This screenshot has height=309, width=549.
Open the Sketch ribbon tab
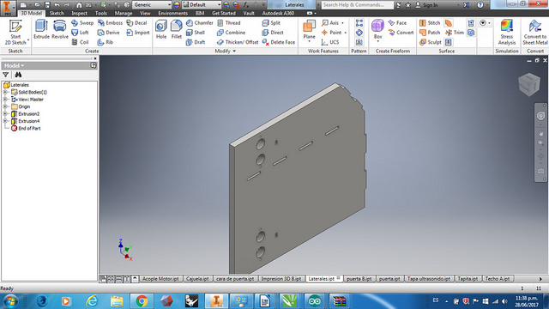click(x=57, y=14)
